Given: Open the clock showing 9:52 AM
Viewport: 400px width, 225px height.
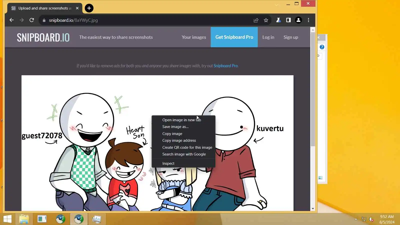Looking at the screenshot, I should point(387,219).
